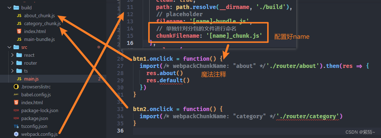Expand the router folder chevron
The width and height of the screenshot is (381, 138).
(x=12, y=63)
